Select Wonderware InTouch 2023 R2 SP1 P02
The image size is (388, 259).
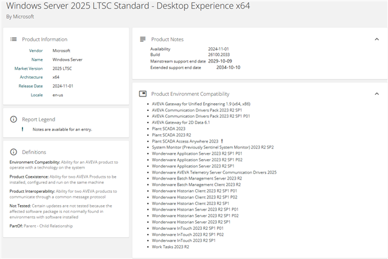coord(188,235)
